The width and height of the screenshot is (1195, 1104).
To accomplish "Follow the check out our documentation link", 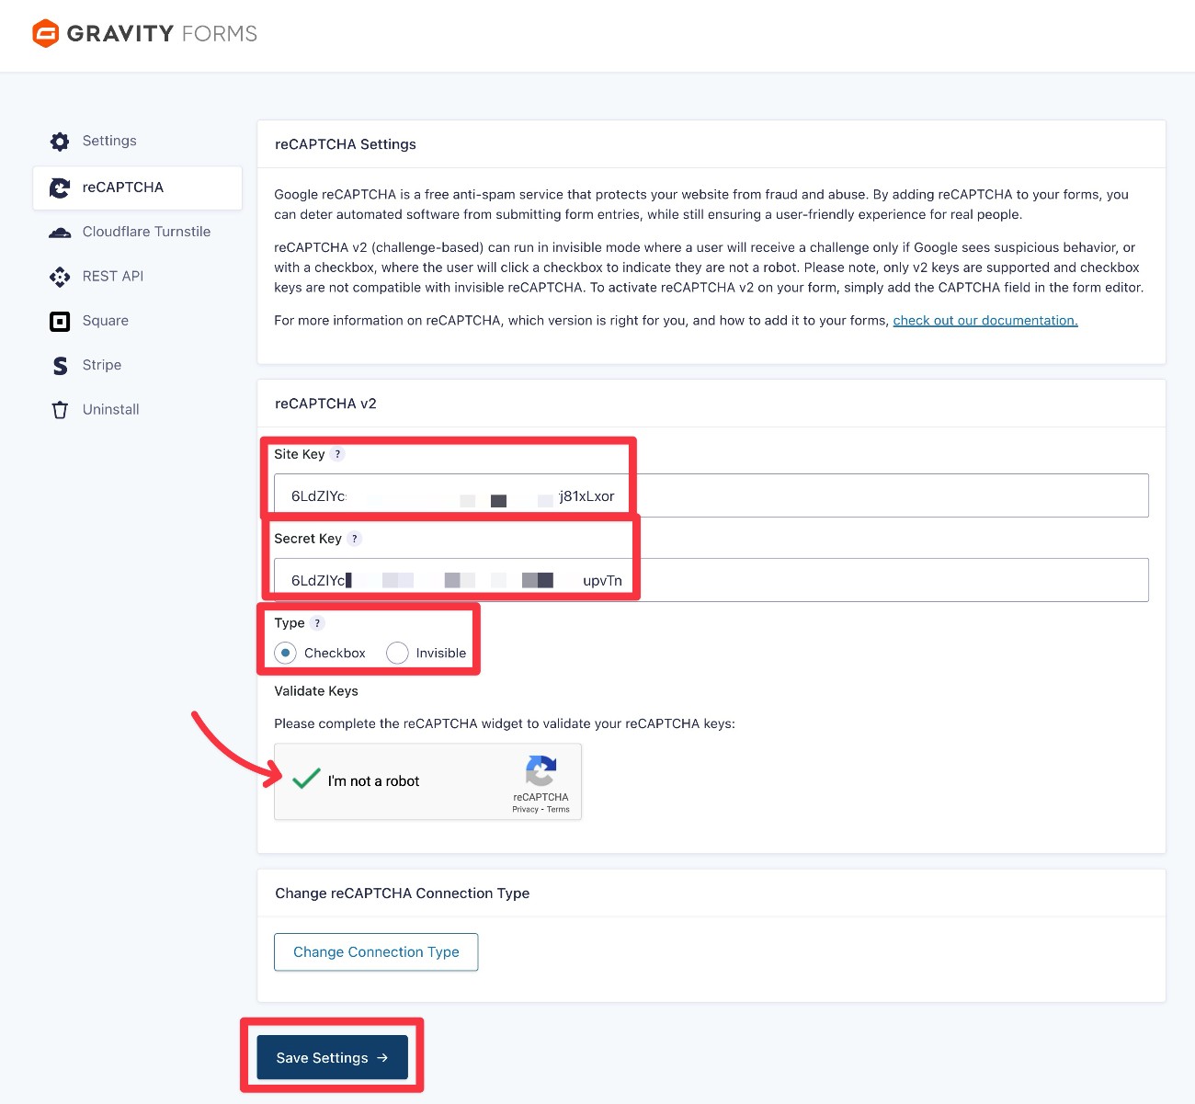I will point(985,320).
